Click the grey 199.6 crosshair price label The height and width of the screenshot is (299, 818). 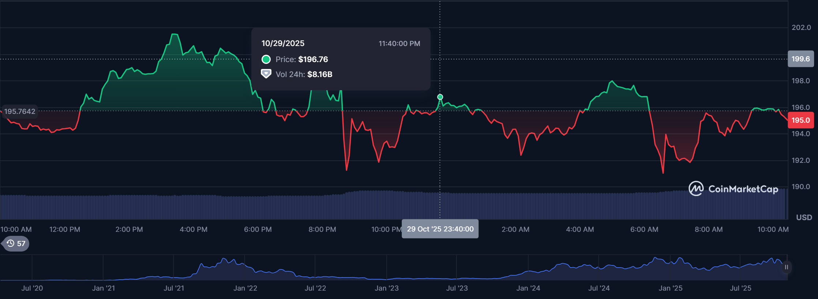click(x=800, y=59)
